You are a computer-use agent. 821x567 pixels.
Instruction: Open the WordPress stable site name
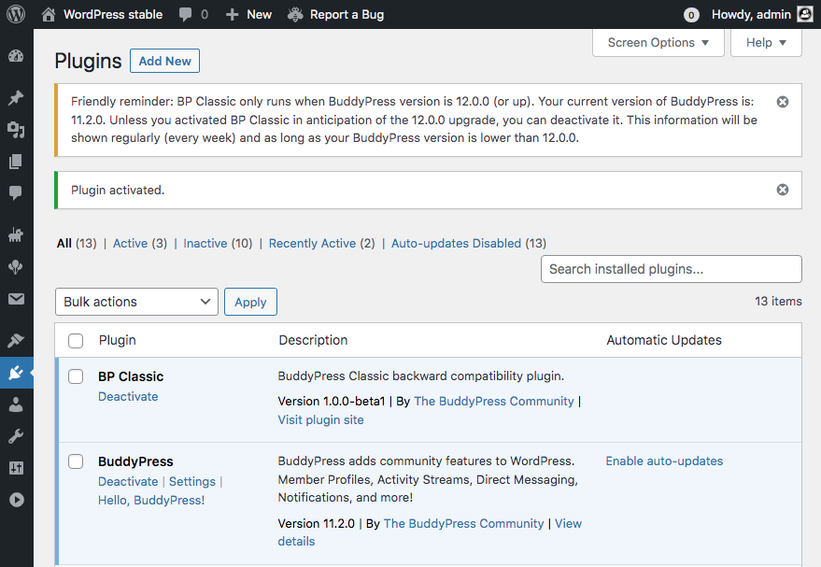click(113, 14)
